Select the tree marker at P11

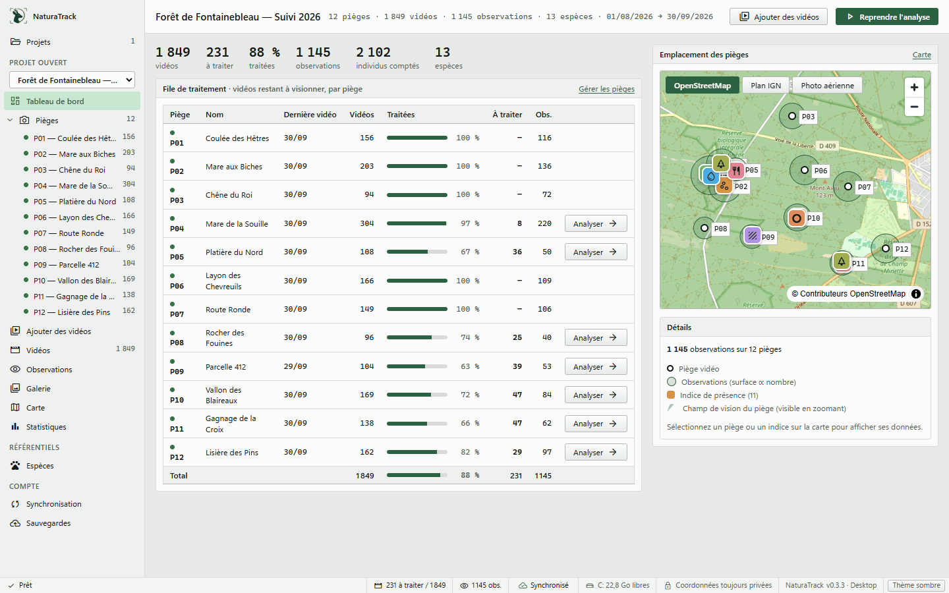point(842,262)
